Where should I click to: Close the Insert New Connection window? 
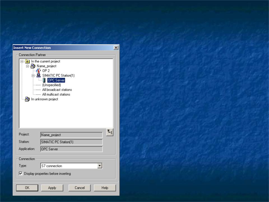116,48
